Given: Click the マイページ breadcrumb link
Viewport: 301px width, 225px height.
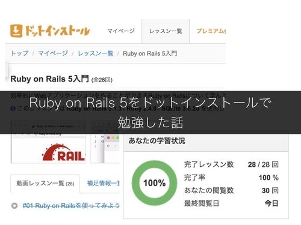Looking at the screenshot, I should click(x=53, y=53).
